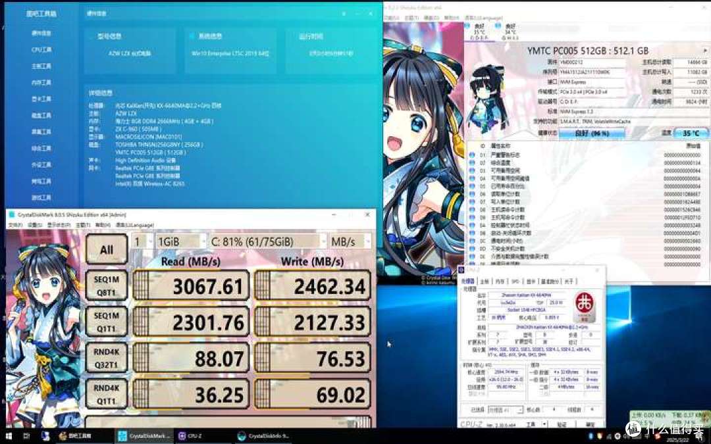Open 烤鸡工具 in the 图吧工具箱 sidebar
This screenshot has width=711, height=444.
pos(41,182)
